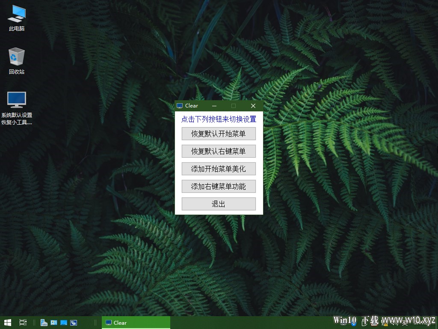Screen dimensions: 438x329
Task: Click the 恢复默认开始菜单 button
Action: pyautogui.click(x=219, y=134)
